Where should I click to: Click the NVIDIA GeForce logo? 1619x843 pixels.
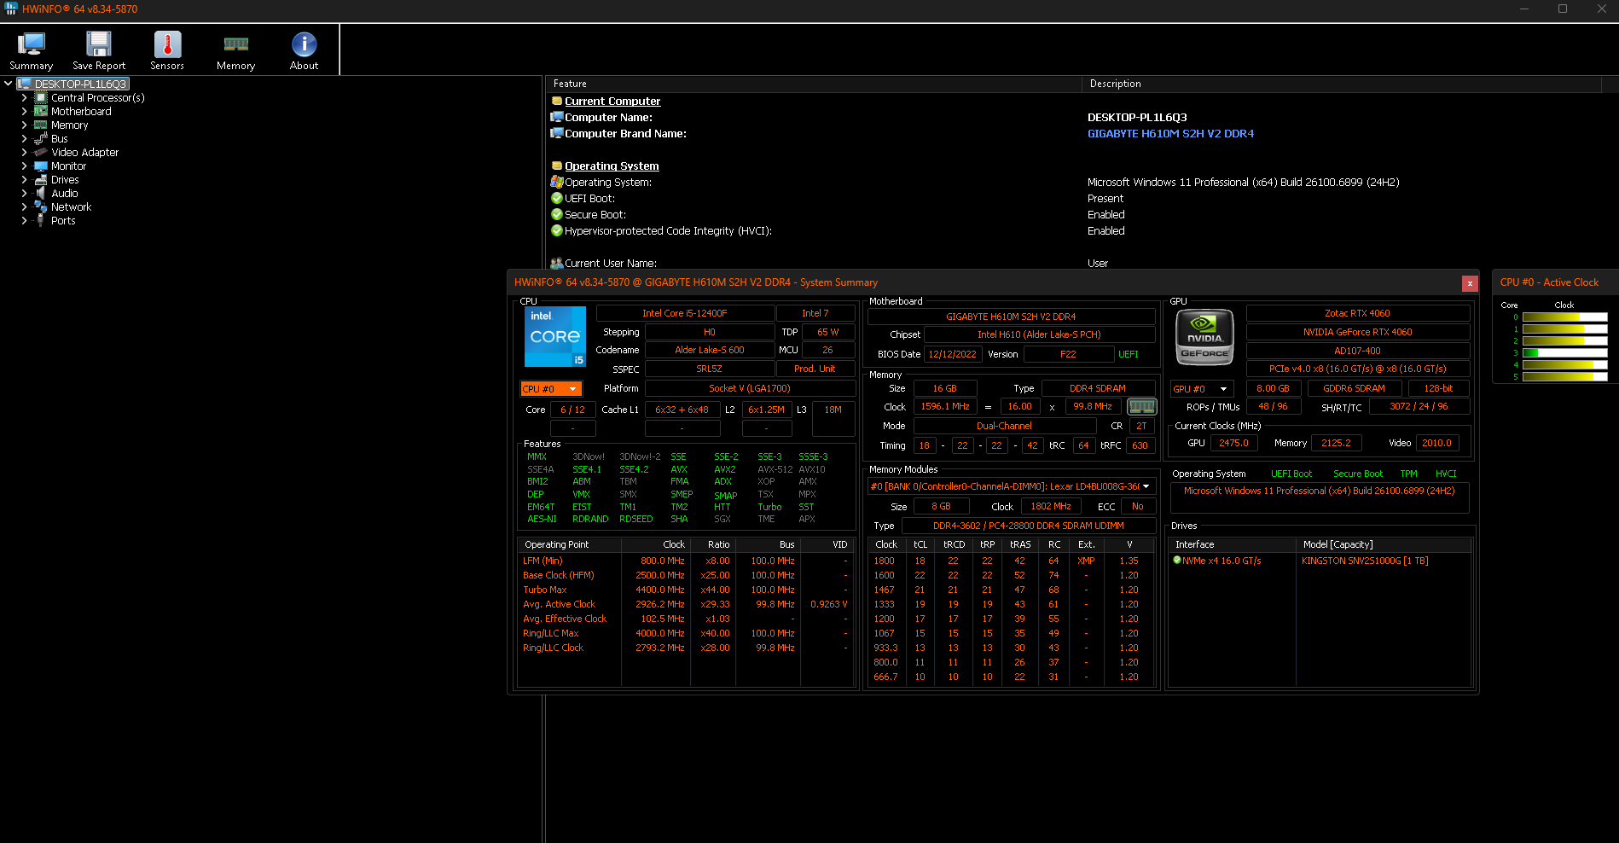(1204, 337)
